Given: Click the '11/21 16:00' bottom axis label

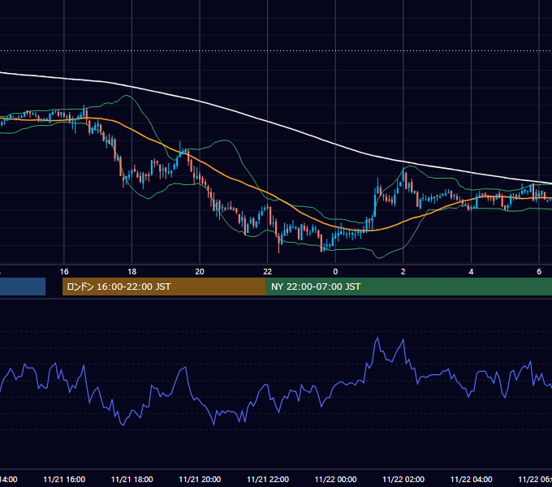Looking at the screenshot, I should 64,479.
